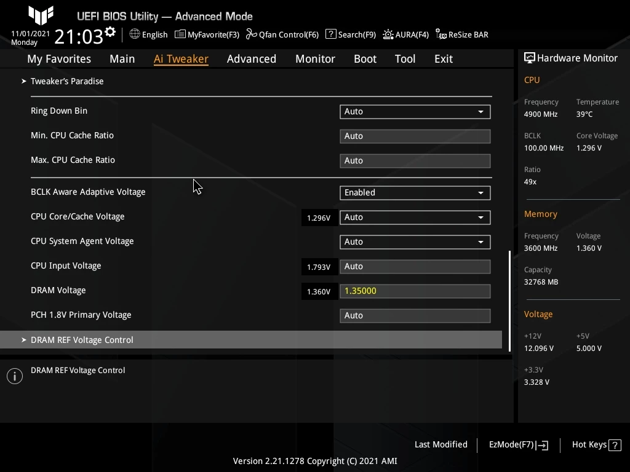This screenshot has height=472, width=630.
Task: Select English language option
Action: (154, 34)
